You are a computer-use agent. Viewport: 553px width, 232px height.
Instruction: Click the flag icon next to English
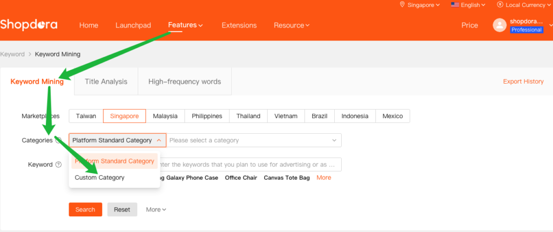[455, 5]
